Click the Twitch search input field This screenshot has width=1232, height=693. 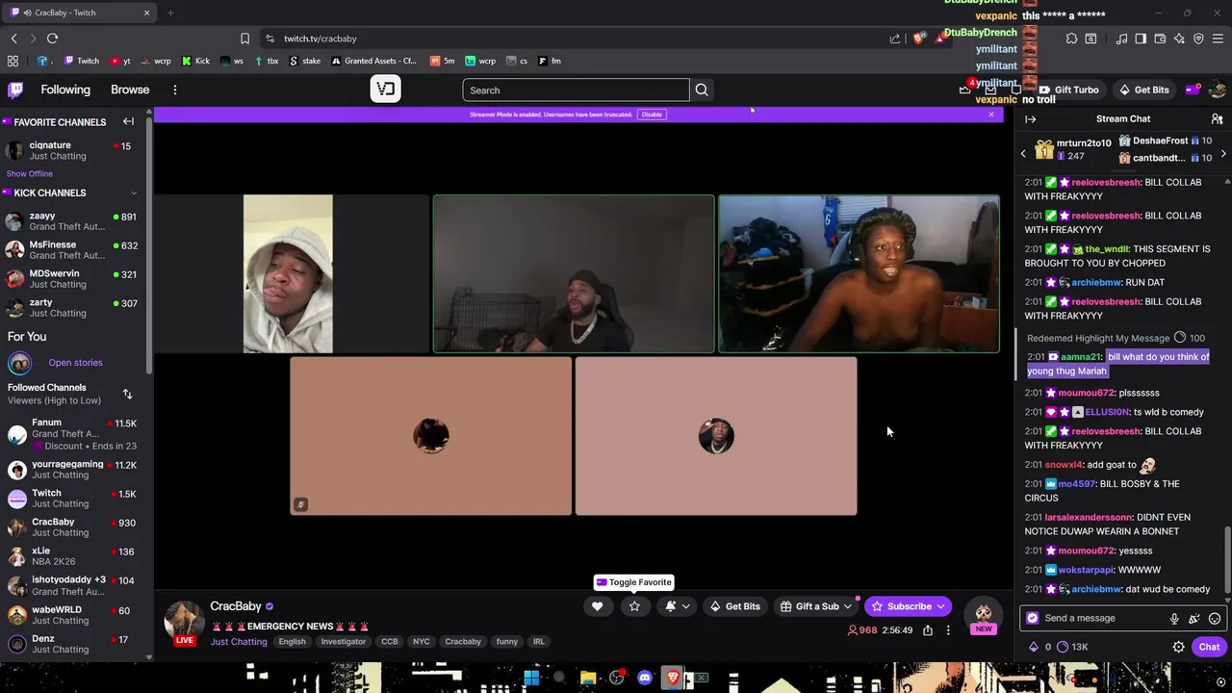pyautogui.click(x=576, y=90)
